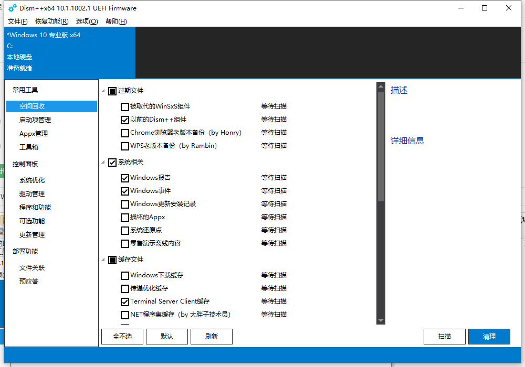Click the 默认 button
Screen dimensions: 525x367
tap(167, 337)
